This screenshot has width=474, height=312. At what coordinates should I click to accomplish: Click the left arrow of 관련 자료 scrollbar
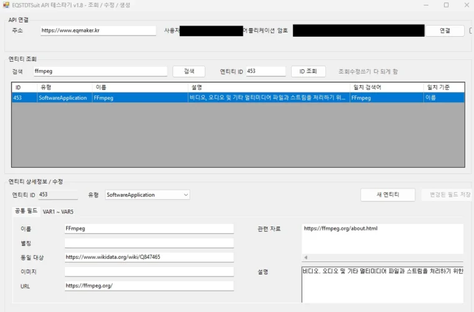pos(305,258)
